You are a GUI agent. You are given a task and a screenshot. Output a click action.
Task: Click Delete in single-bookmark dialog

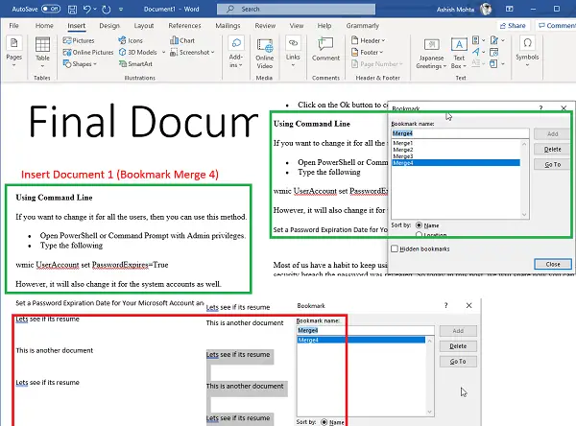click(458, 346)
